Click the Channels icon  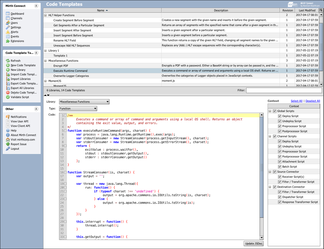point(8,18)
